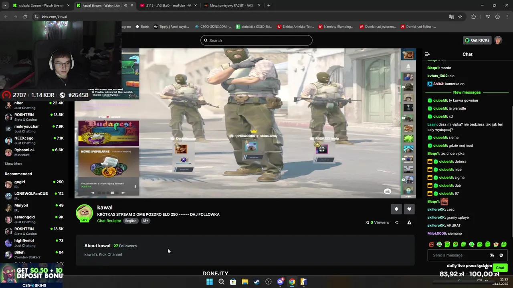Open the Botrix bookmark

click(x=142, y=27)
